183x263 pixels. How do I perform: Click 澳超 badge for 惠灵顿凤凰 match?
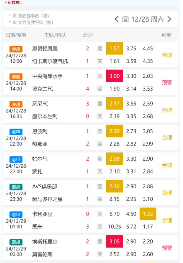tap(16, 49)
